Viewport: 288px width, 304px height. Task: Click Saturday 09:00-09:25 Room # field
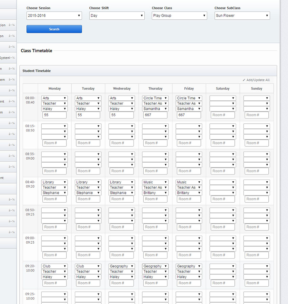[223, 255]
